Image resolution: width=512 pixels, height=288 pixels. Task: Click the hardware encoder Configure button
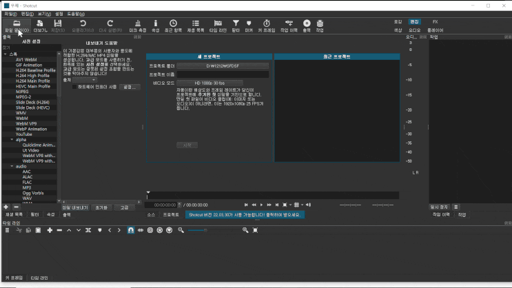coord(130,87)
